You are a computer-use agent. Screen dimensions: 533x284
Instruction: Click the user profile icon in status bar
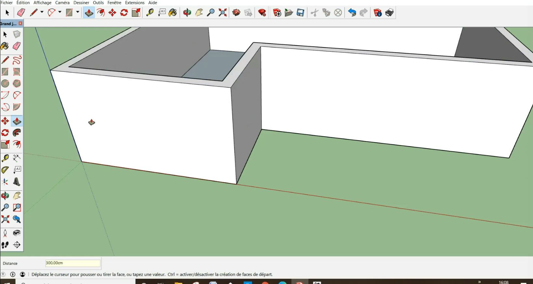point(22,274)
